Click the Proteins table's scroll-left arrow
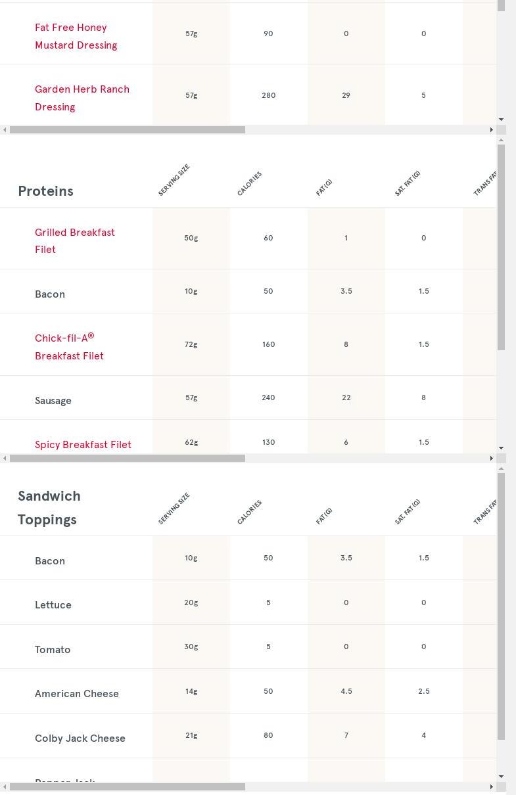Screen dimensions: 516x795 click(5, 459)
